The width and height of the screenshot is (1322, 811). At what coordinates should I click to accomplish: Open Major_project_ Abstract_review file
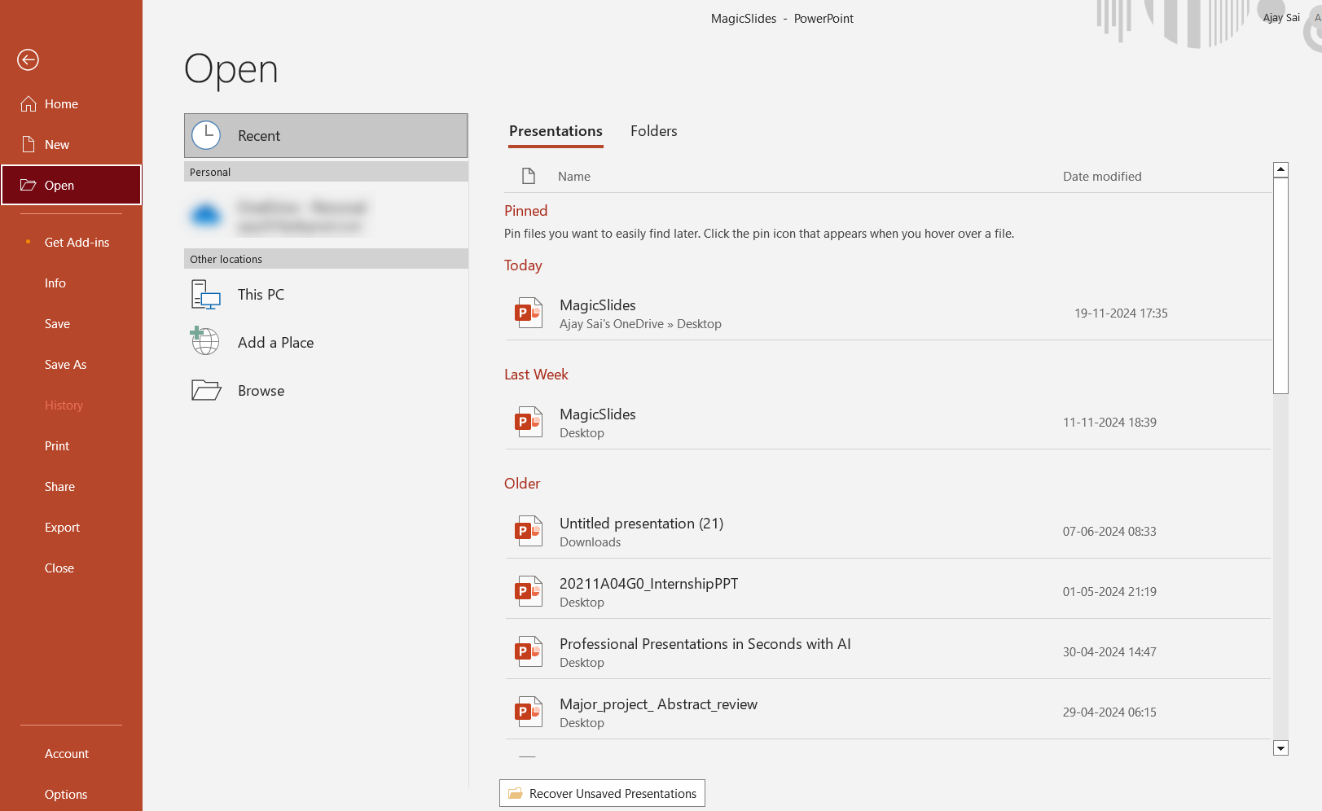click(x=658, y=704)
